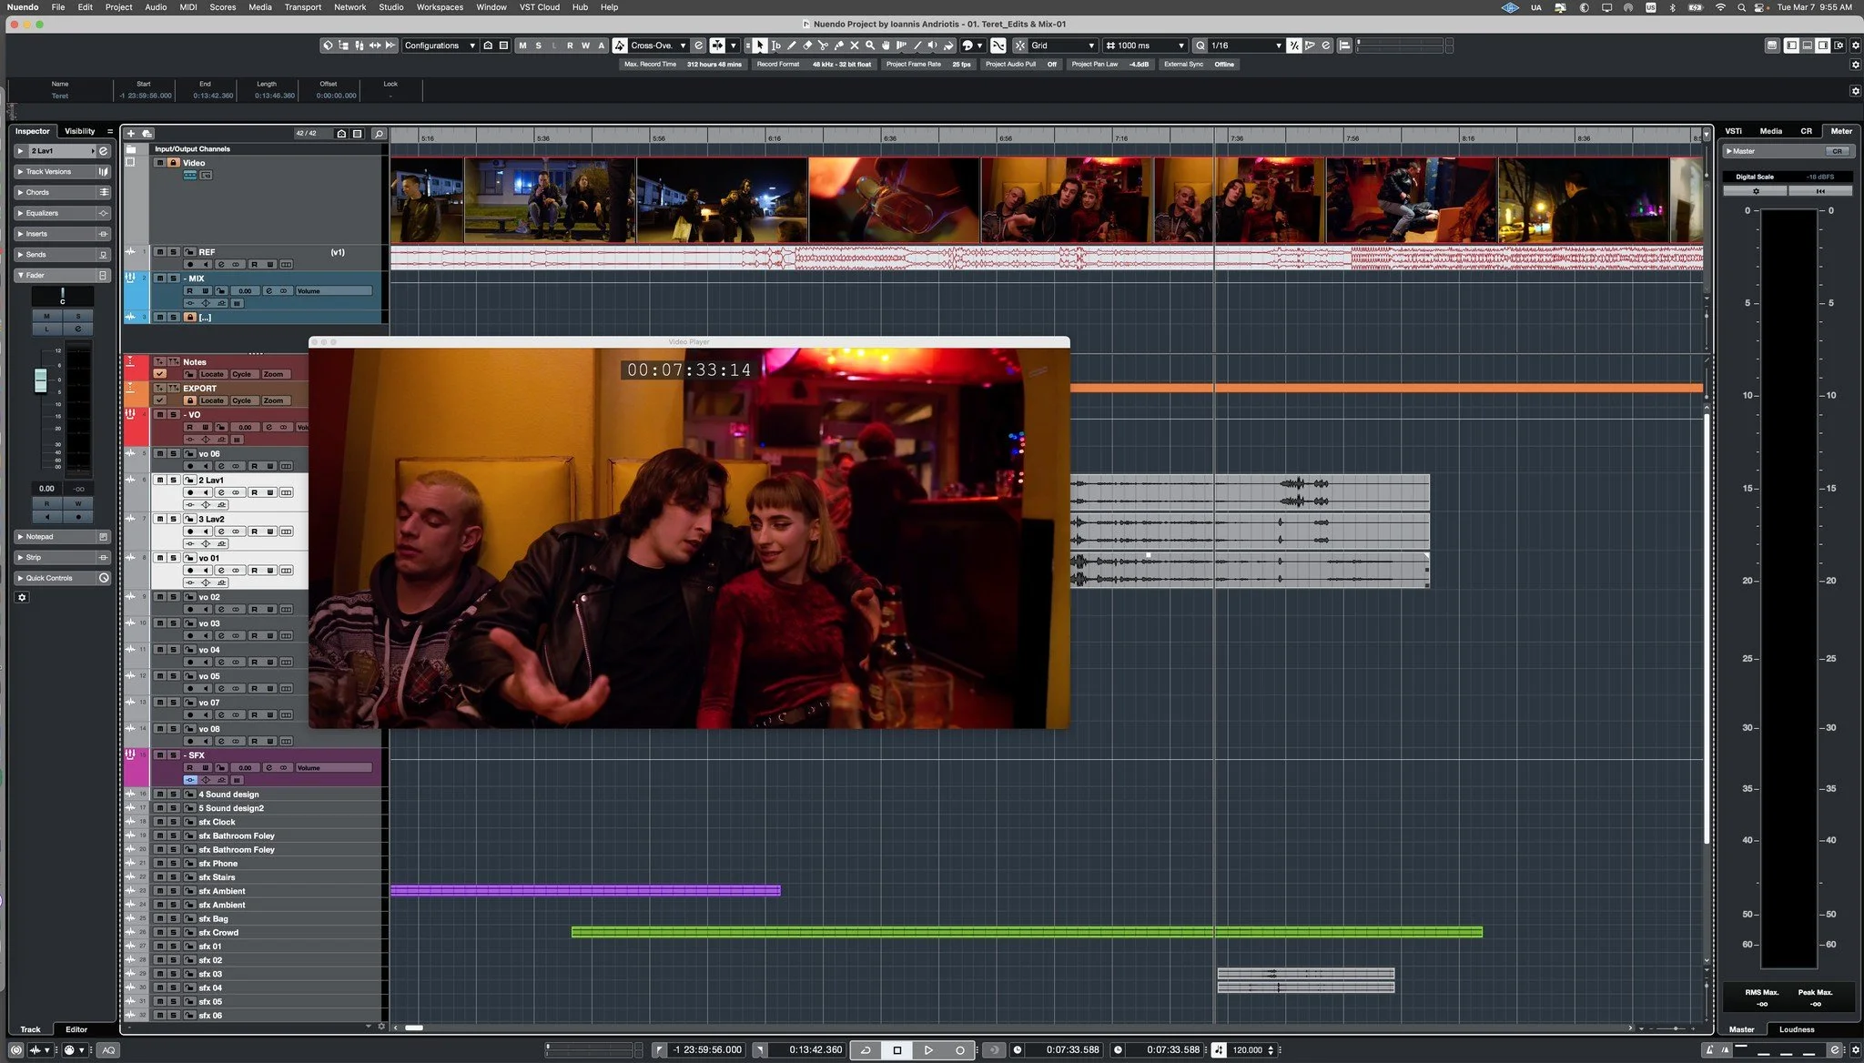Solo the sfx Crowd track
This screenshot has height=1063, width=1864.
pyautogui.click(x=173, y=933)
